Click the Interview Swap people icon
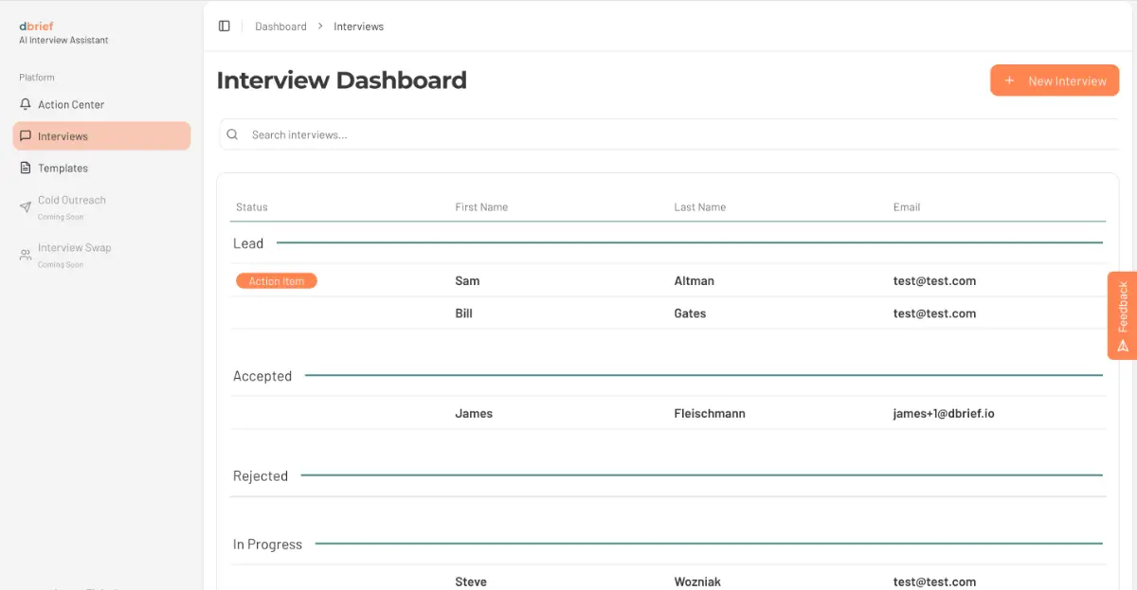 click(x=26, y=255)
